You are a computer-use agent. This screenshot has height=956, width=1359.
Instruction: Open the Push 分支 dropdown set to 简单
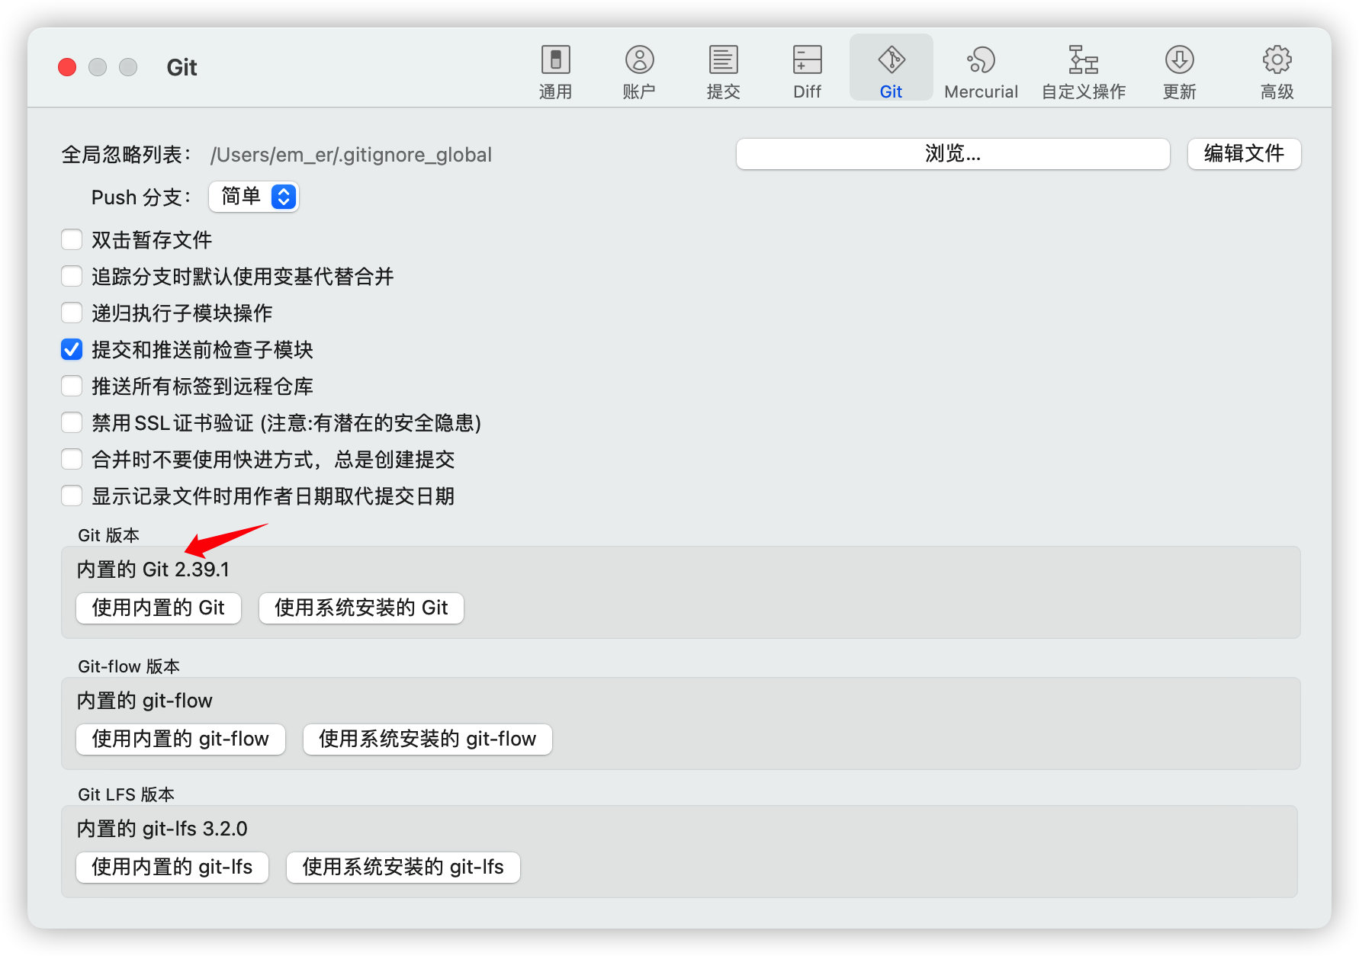click(254, 197)
